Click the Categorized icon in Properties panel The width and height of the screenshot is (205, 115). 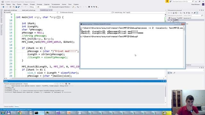coord(169,73)
